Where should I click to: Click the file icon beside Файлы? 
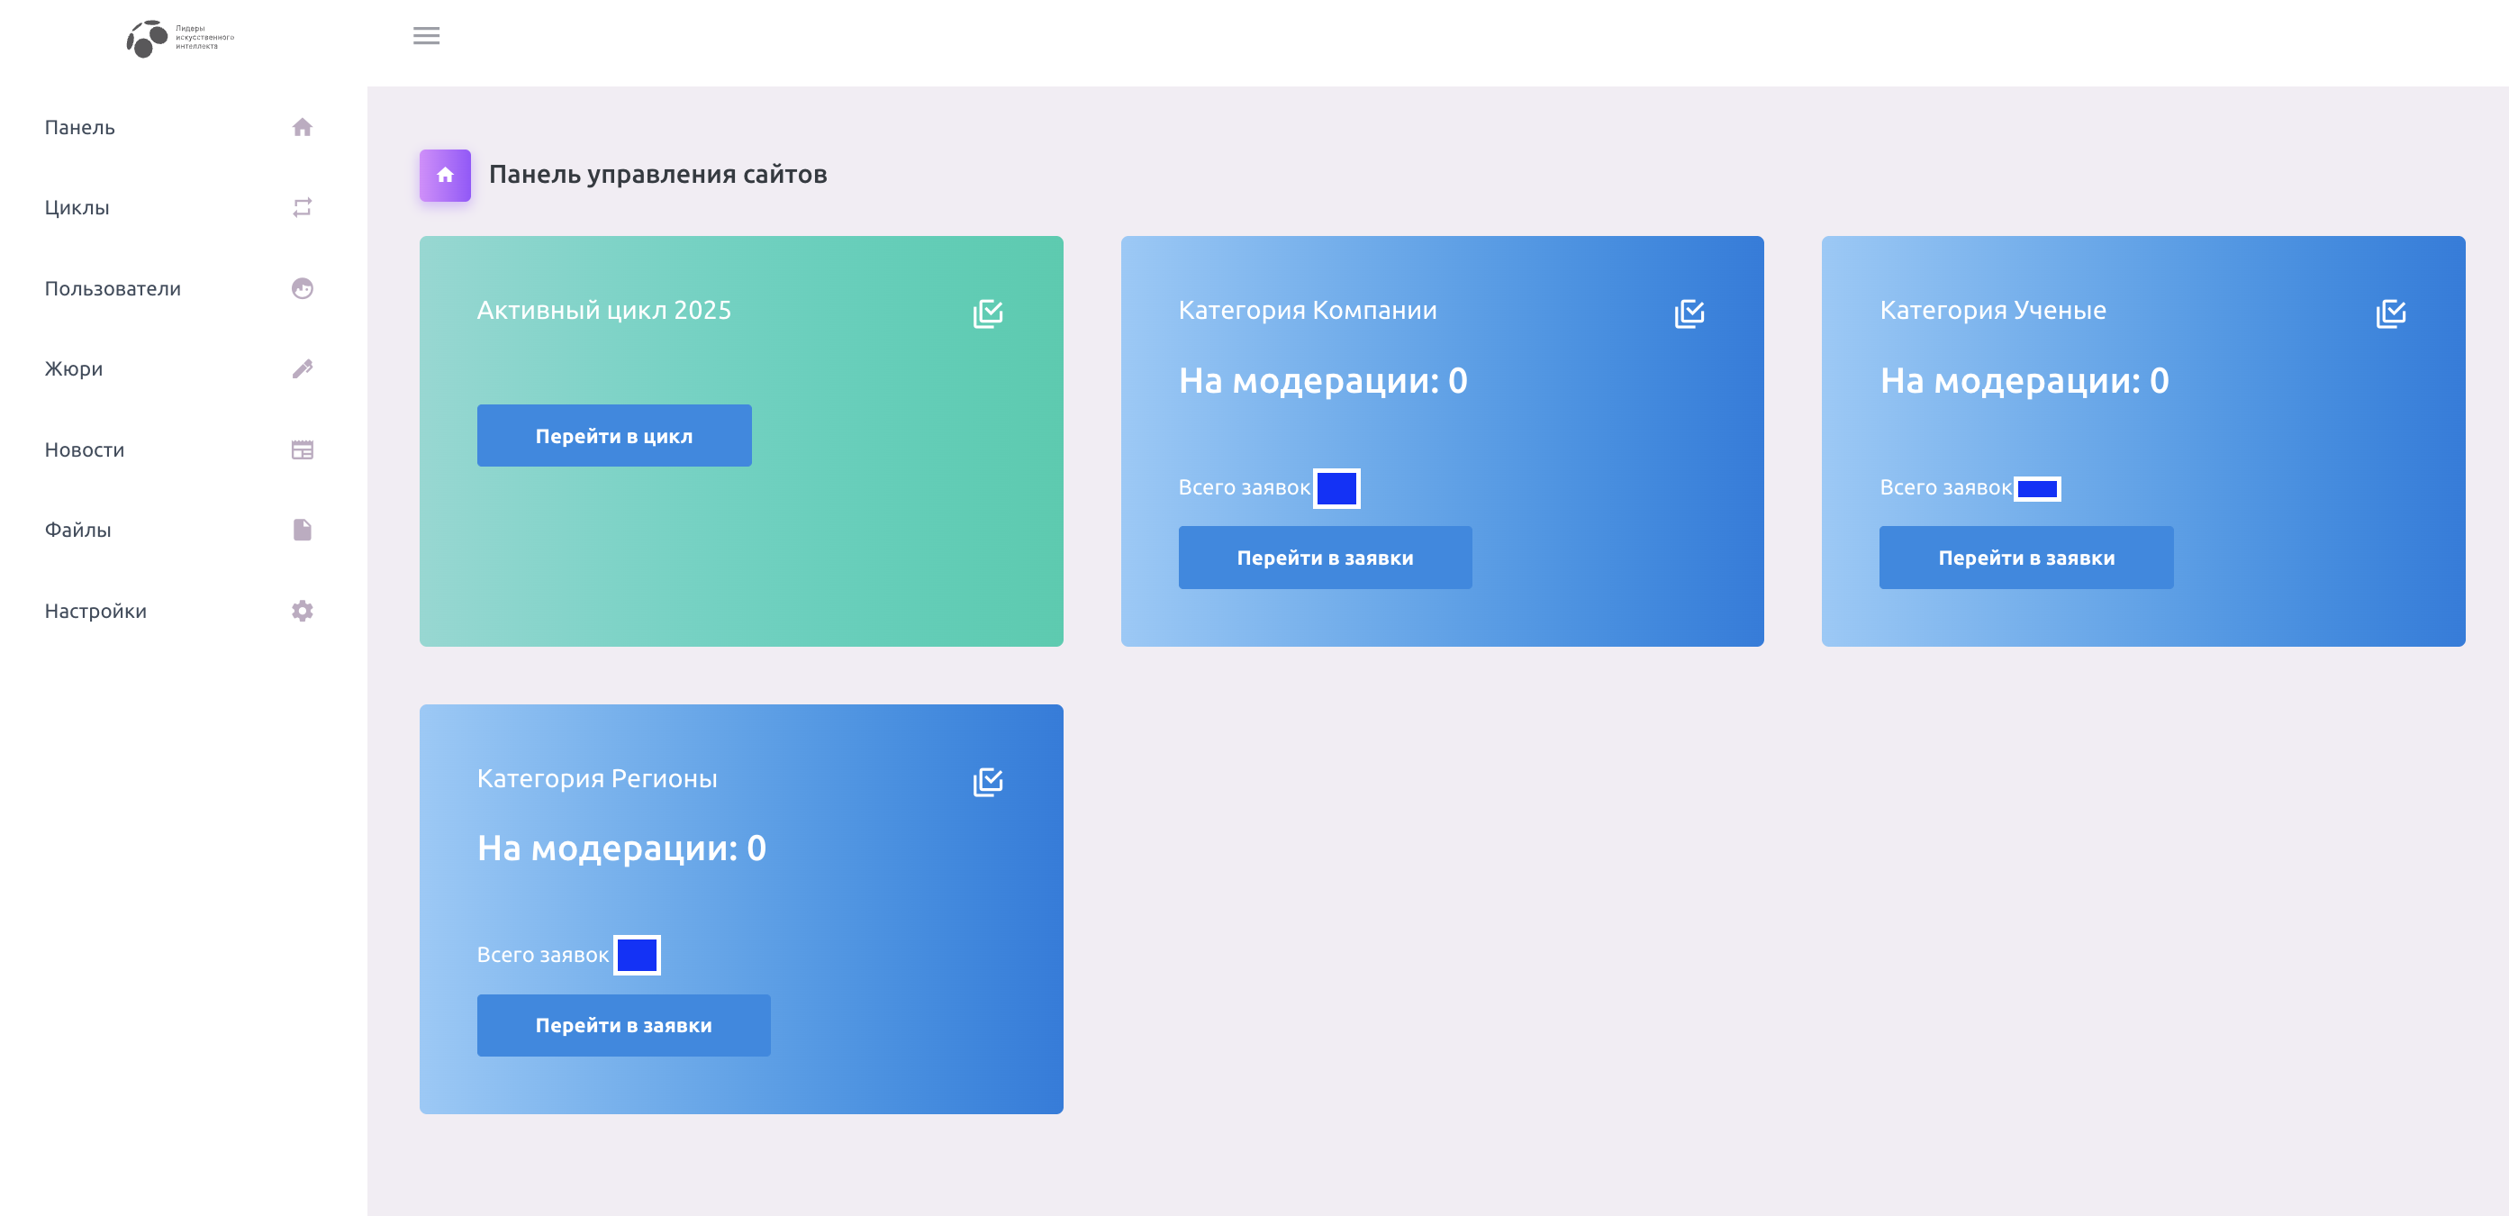click(302, 529)
